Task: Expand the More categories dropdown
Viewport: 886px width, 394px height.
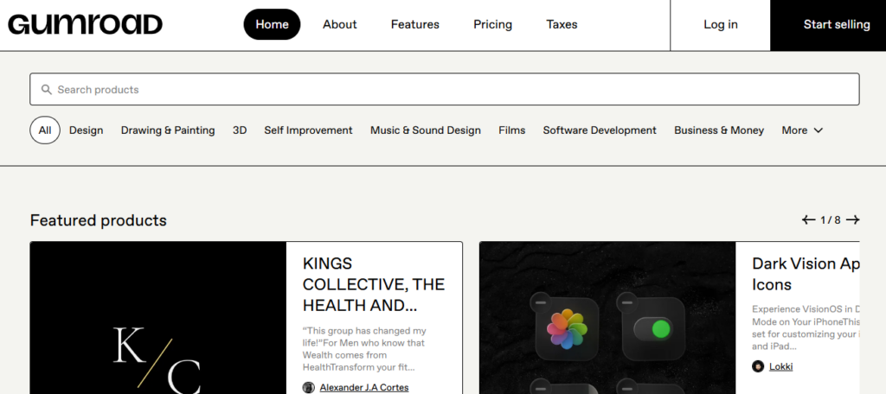Action: coord(802,130)
